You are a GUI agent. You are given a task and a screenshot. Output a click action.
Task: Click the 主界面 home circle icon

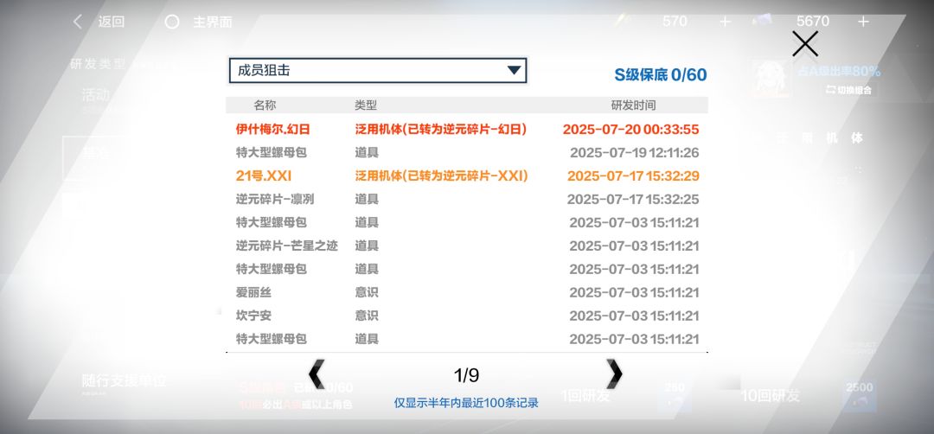click(171, 22)
